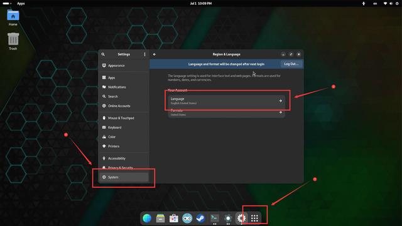
Task: Click the Printers icon in sidebar
Action: coord(104,146)
